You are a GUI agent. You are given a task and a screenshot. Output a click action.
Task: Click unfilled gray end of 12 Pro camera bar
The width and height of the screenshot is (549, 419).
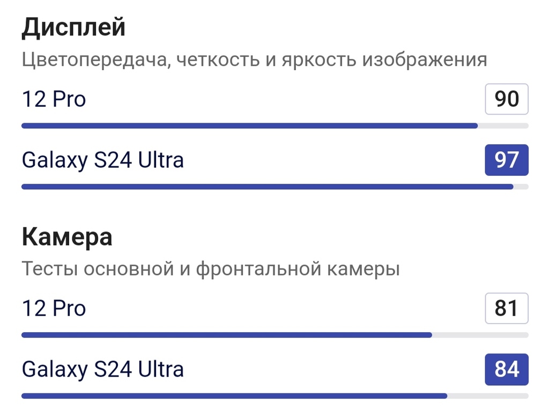click(x=480, y=335)
